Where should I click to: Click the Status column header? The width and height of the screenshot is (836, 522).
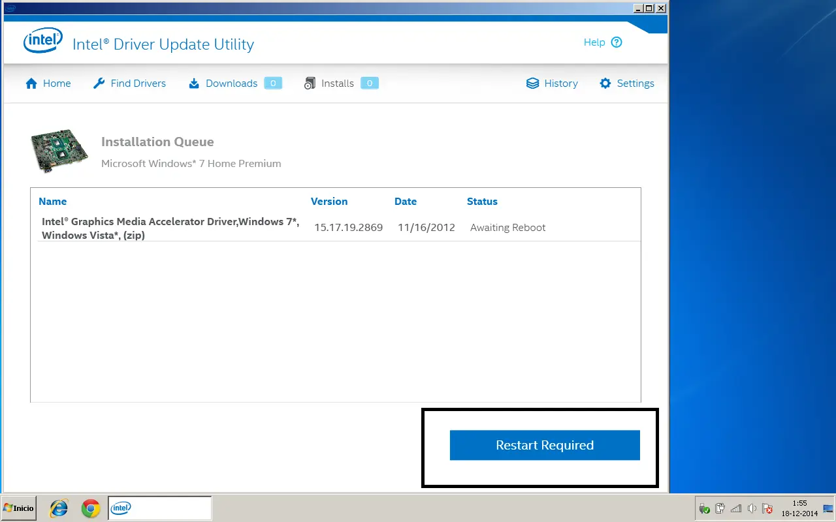(482, 202)
